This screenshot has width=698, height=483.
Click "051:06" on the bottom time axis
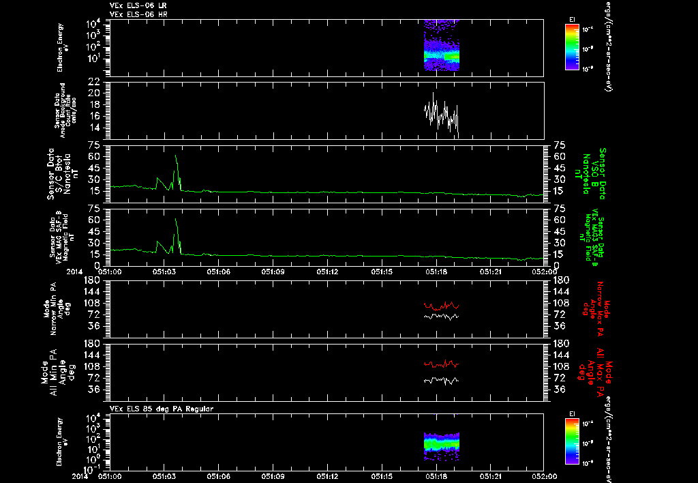tap(219, 476)
